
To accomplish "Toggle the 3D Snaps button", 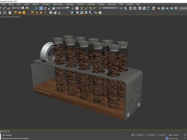I will [82, 8].
